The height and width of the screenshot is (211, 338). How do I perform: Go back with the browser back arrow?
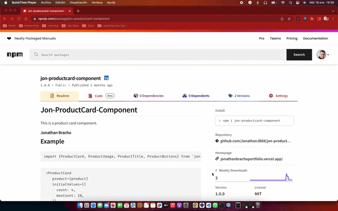click(5, 19)
